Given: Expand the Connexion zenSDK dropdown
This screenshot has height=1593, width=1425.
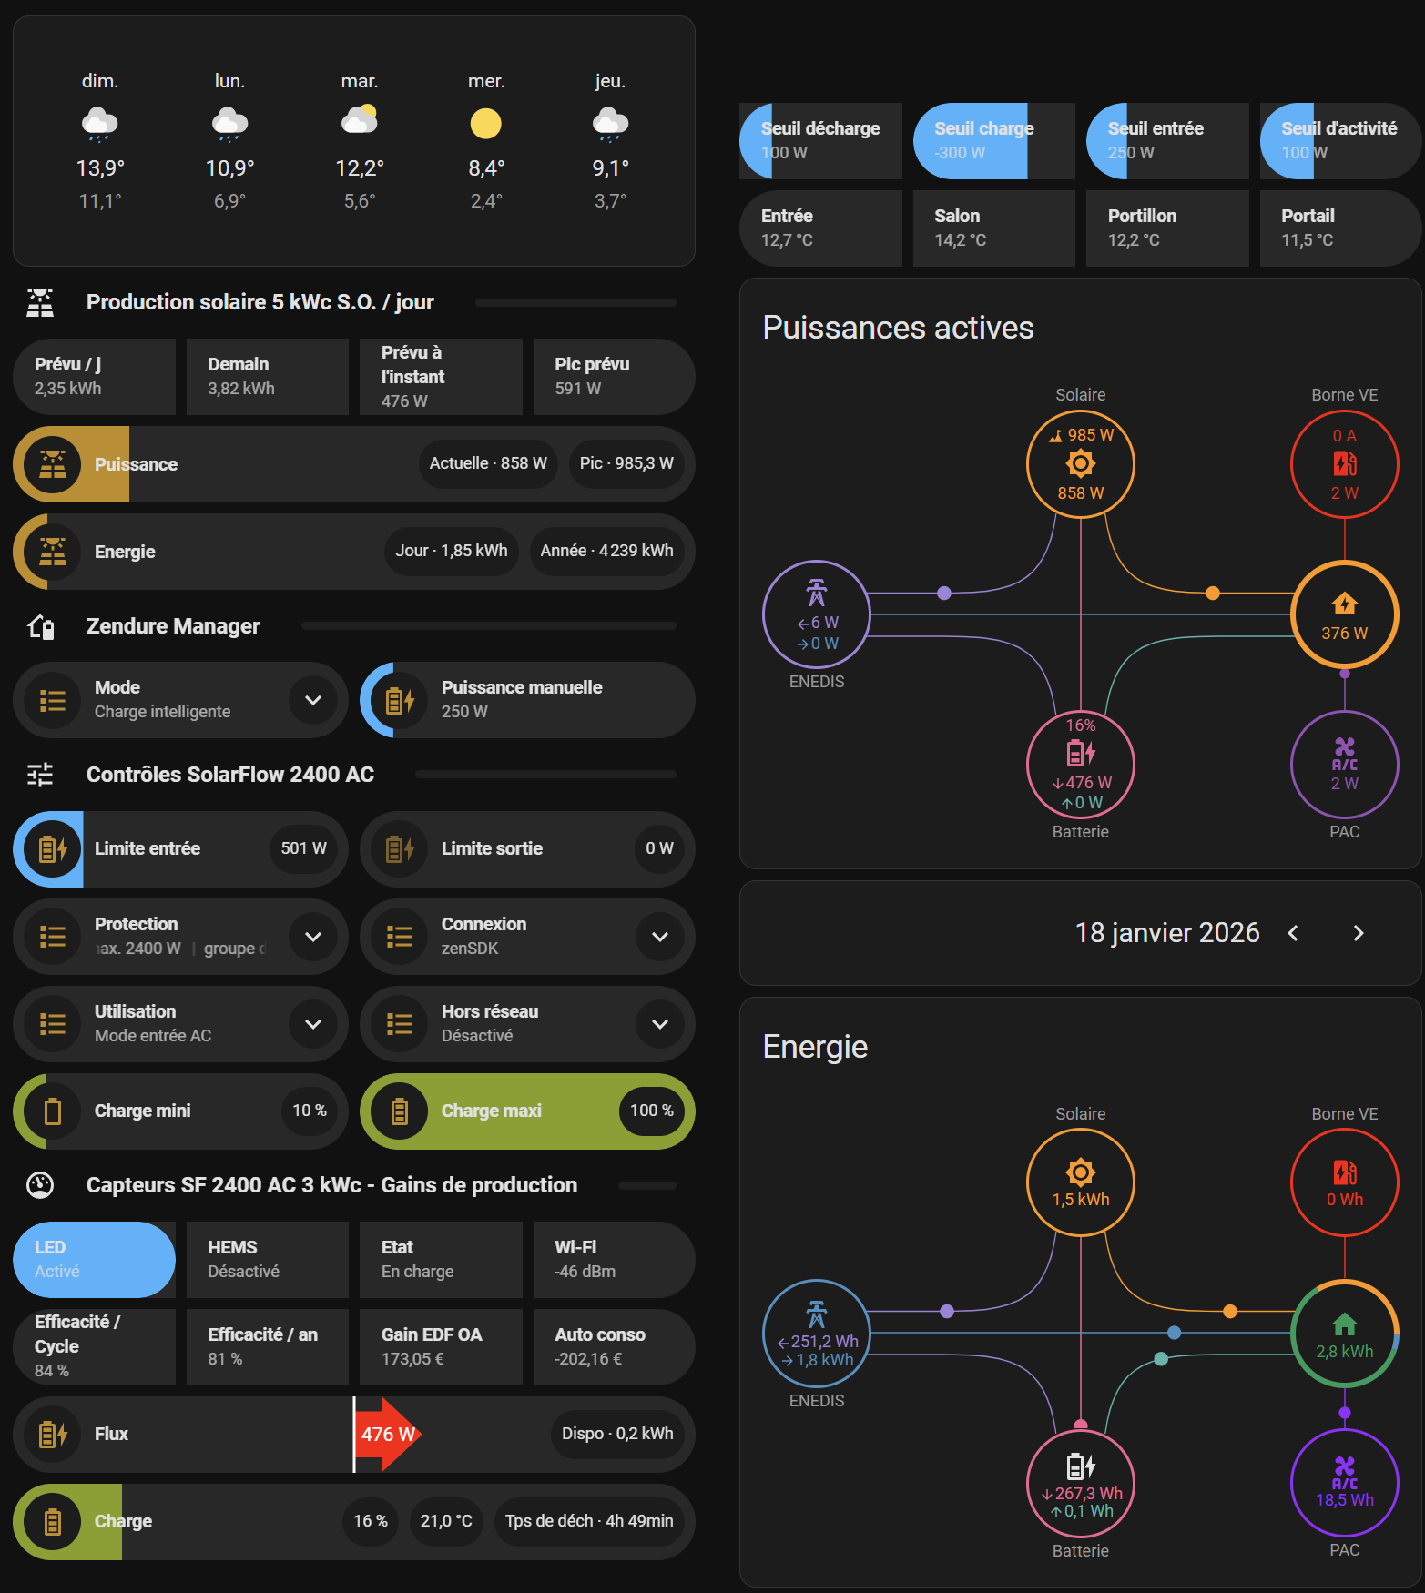Looking at the screenshot, I should (x=660, y=937).
